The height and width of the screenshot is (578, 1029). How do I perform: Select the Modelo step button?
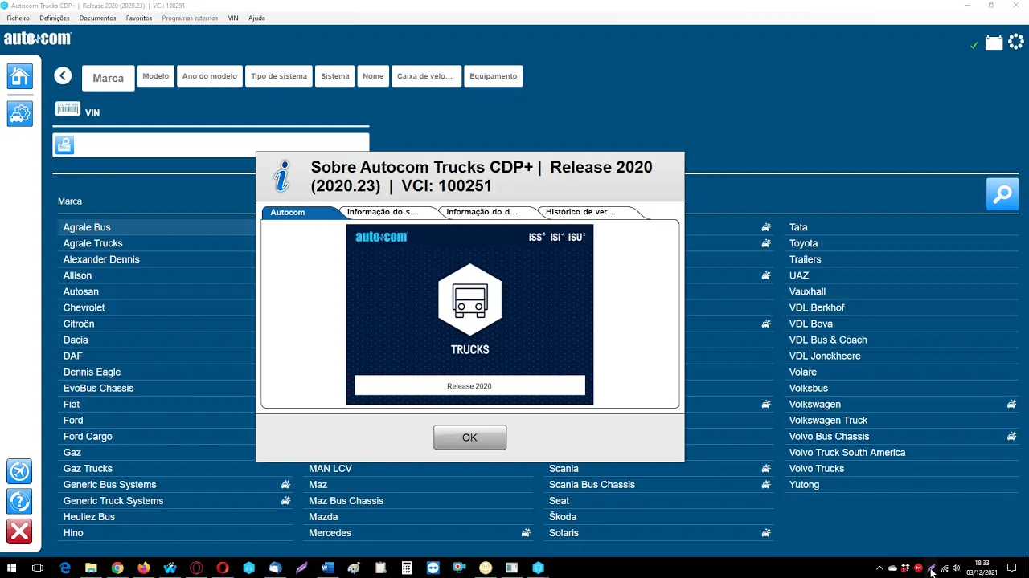point(155,76)
